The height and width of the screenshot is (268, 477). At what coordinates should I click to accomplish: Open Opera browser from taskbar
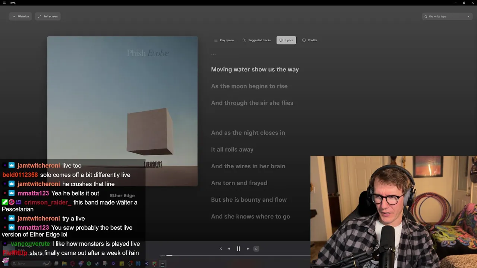coord(72,264)
